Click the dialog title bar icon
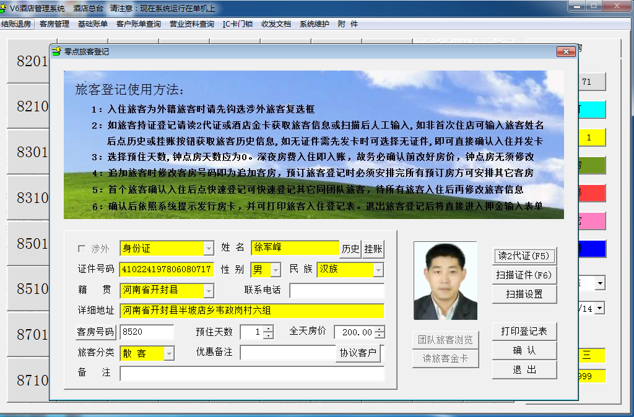 point(57,52)
